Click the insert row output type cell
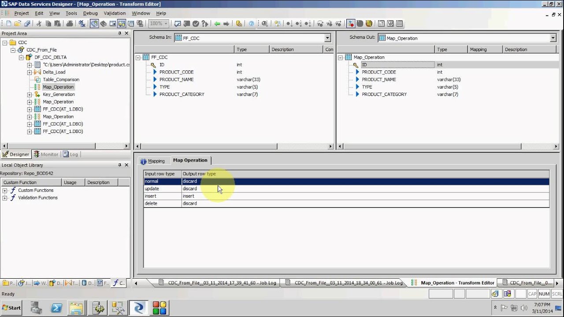 [365, 196]
